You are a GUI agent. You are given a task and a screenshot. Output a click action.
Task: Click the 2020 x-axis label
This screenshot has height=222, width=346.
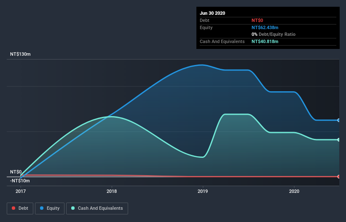pyautogui.click(x=294, y=191)
